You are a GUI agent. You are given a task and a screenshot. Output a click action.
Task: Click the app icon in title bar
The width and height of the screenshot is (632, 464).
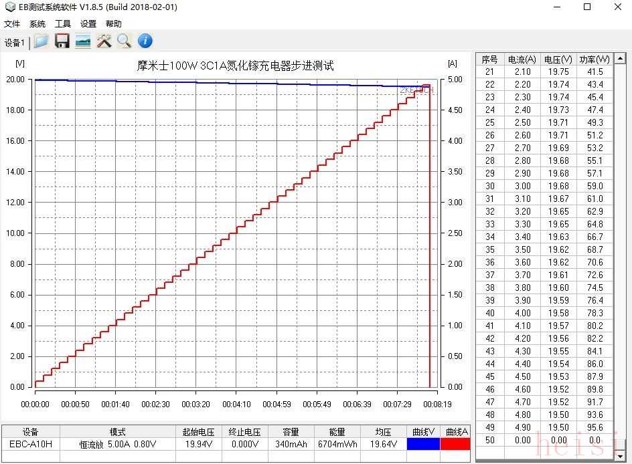coord(9,7)
